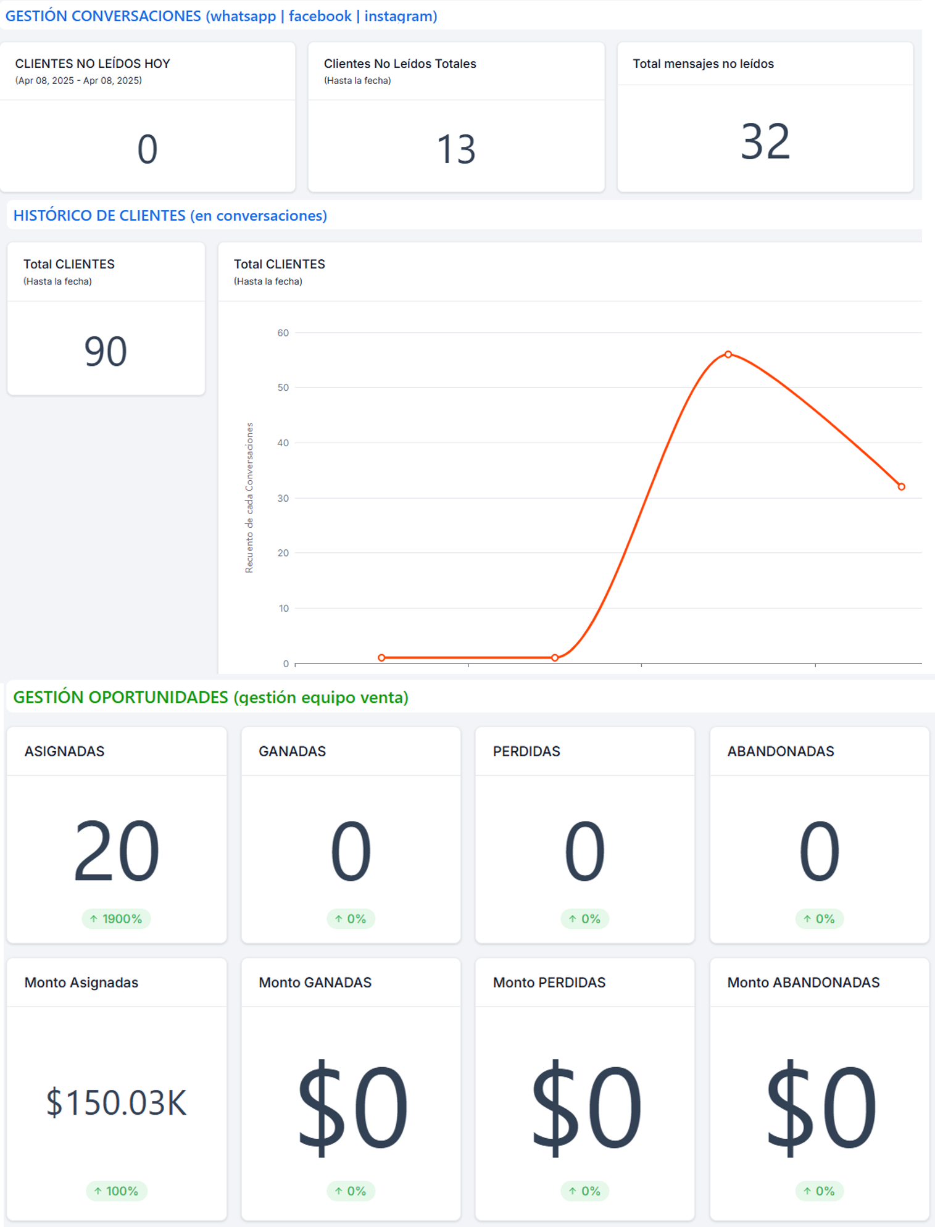Click the second chart point at value zero
Screen dimensions: 935x1227
(x=555, y=657)
